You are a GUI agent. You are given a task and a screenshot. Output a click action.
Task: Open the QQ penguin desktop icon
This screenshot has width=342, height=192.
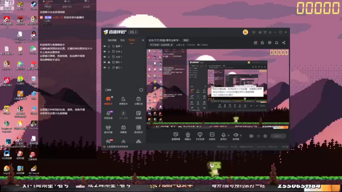pyautogui.click(x=34, y=35)
